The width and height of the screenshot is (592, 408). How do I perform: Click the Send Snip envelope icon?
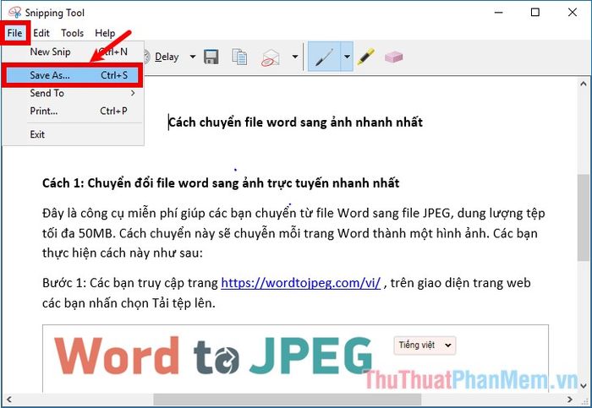[271, 57]
